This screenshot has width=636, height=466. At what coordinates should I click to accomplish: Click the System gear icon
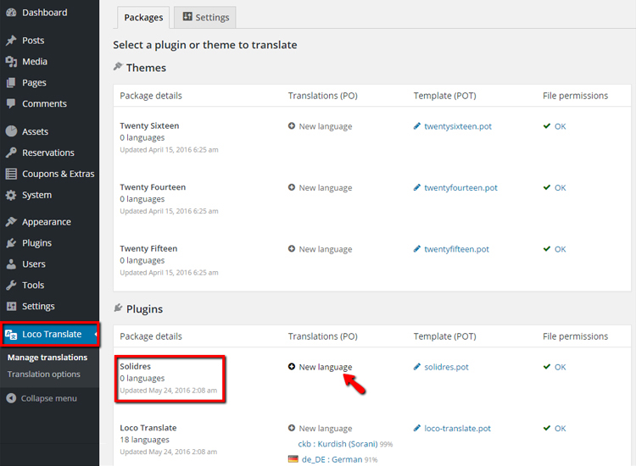(11, 195)
